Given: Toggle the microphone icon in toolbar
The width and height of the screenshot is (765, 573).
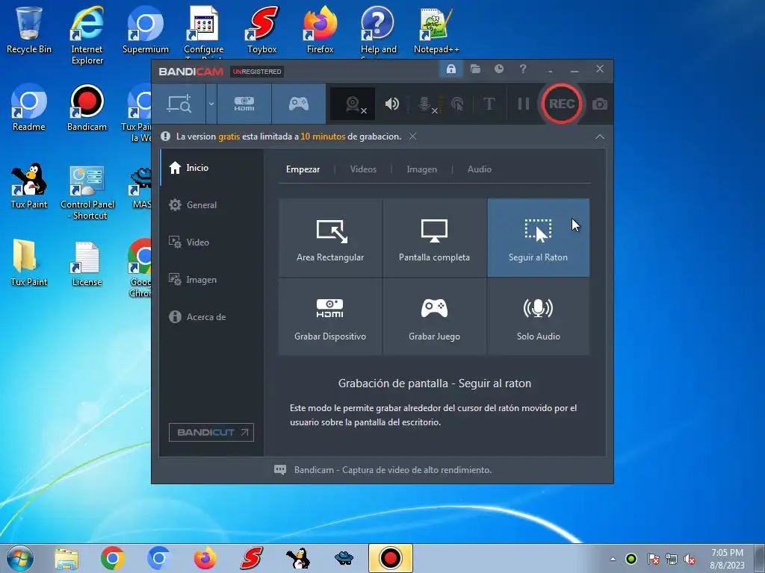Looking at the screenshot, I should pyautogui.click(x=425, y=104).
